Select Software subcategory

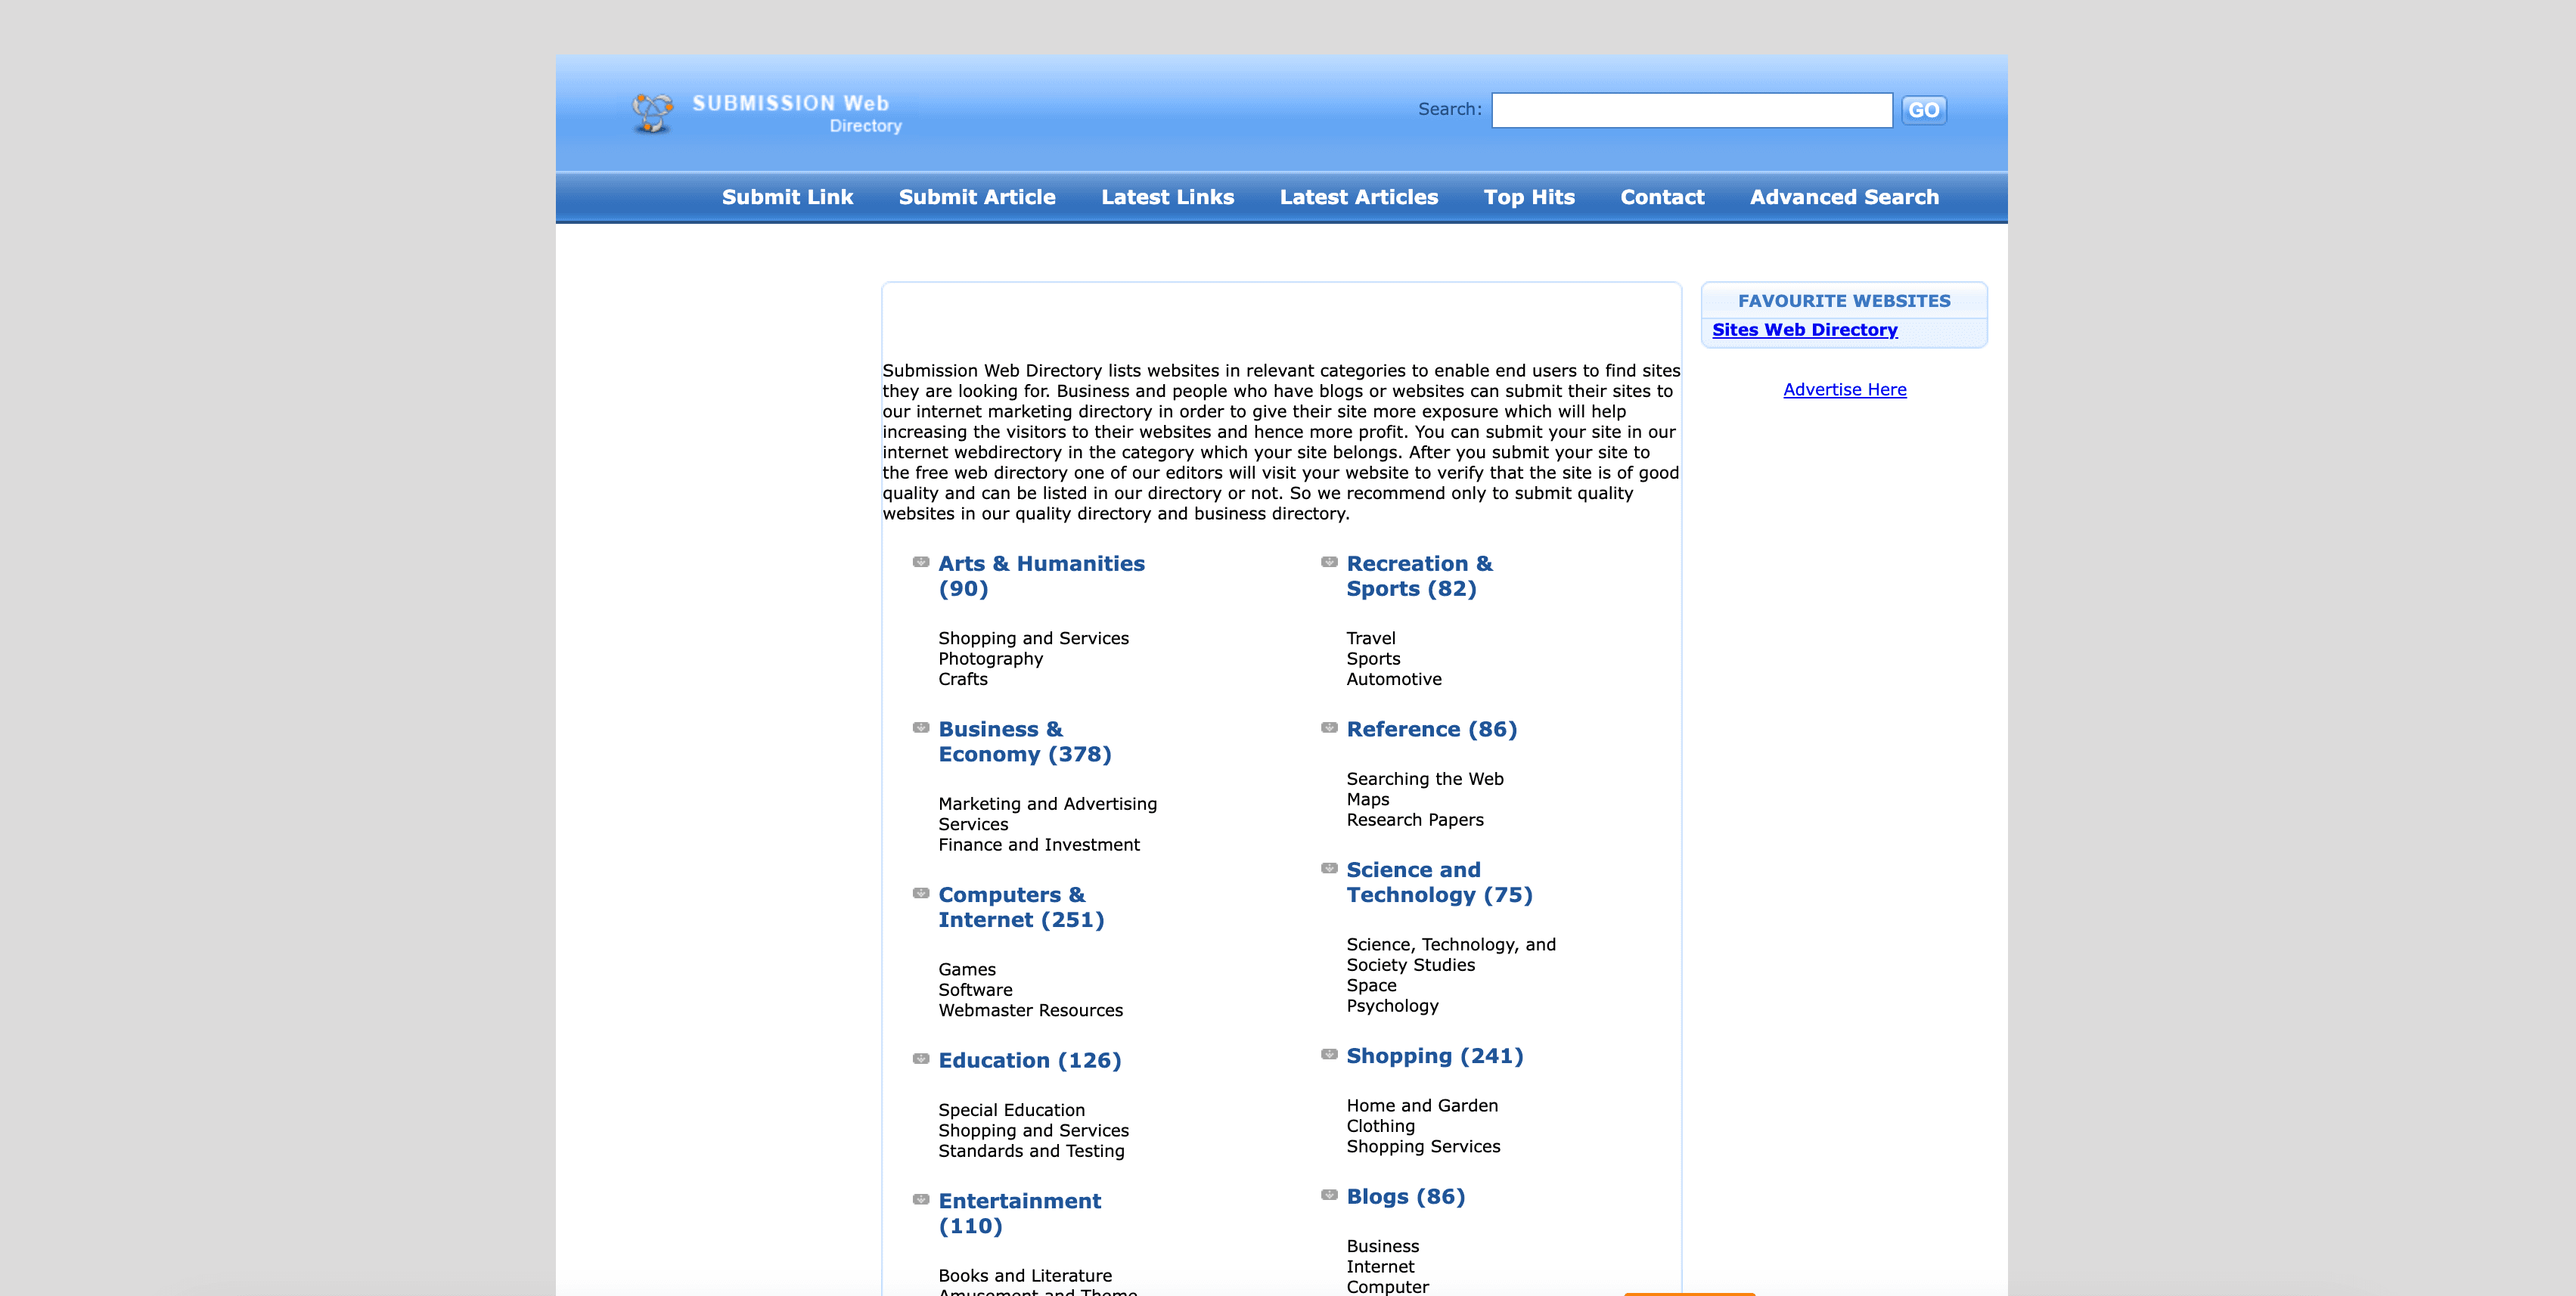coord(975,990)
